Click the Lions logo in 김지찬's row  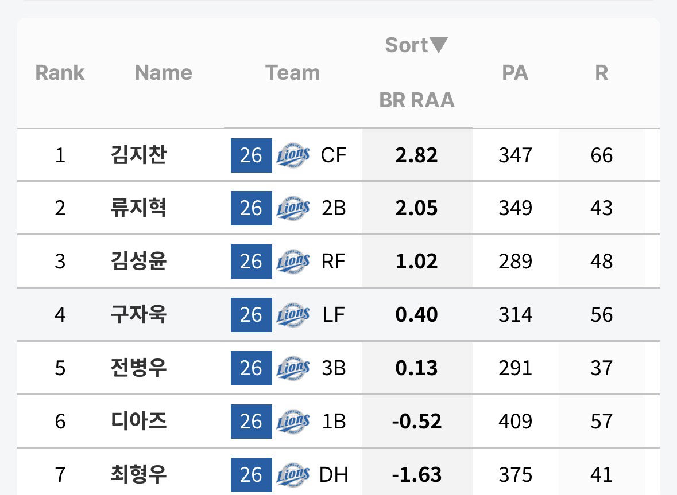click(x=293, y=155)
